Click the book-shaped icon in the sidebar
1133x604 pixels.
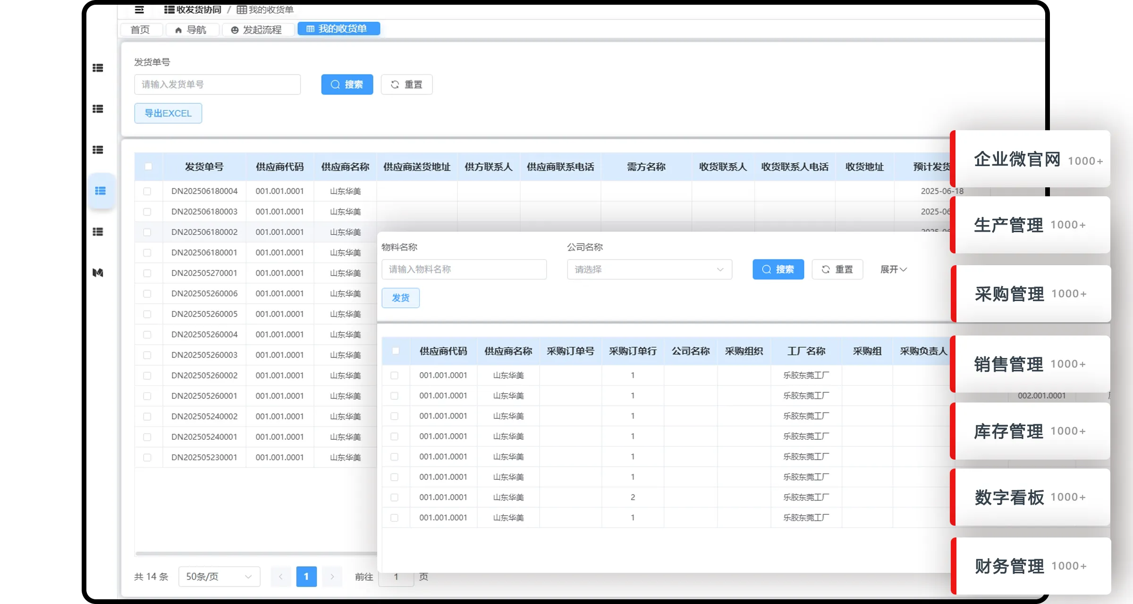point(98,273)
